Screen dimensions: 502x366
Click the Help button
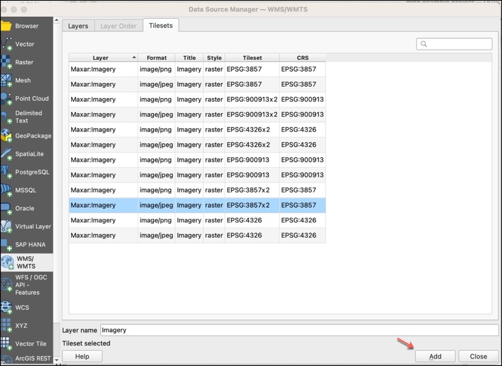point(82,357)
